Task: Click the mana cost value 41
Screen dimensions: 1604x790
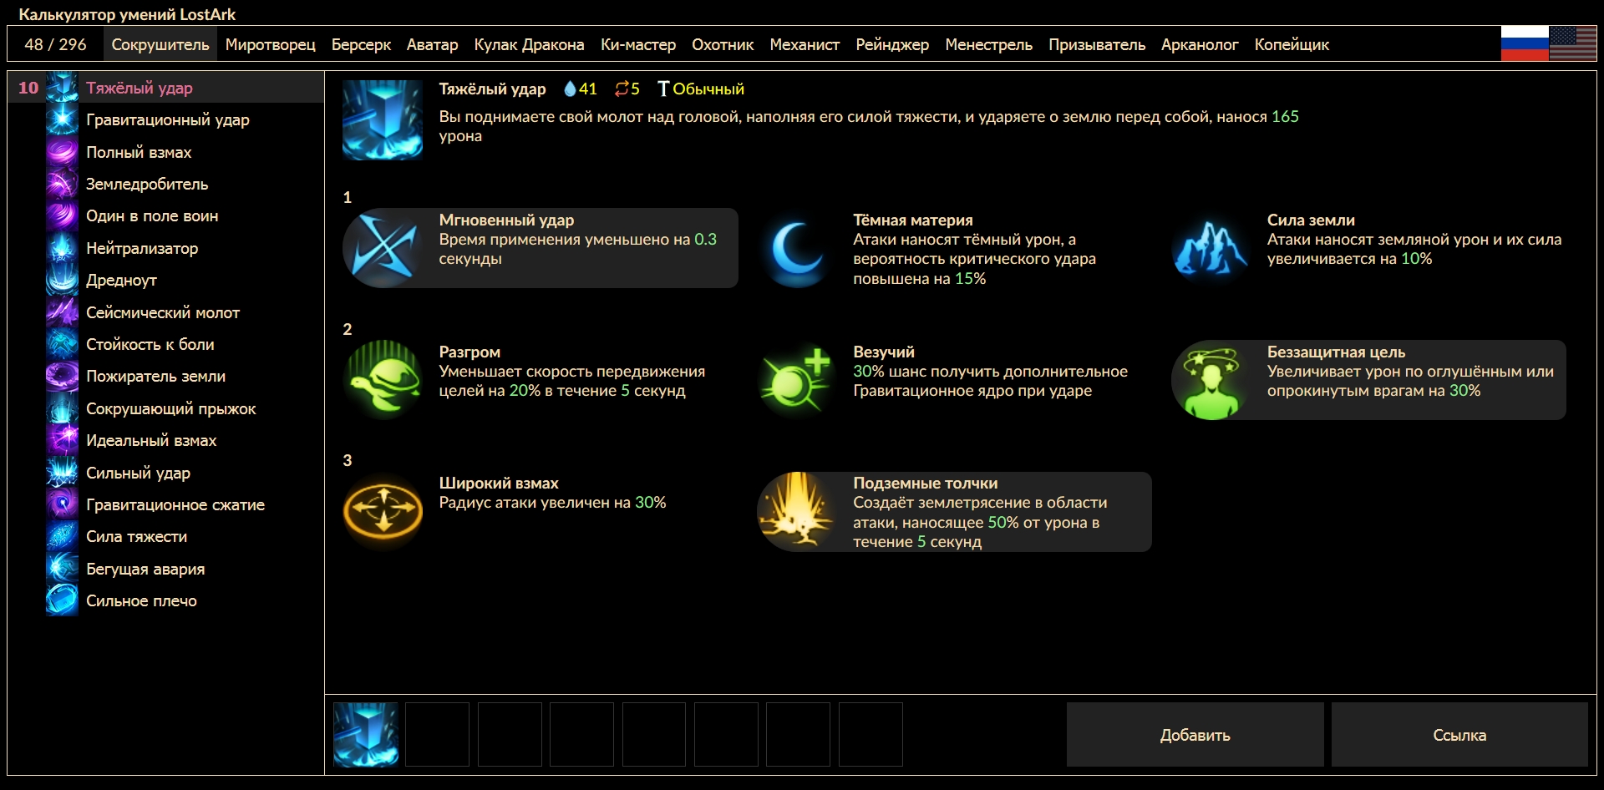Action: (x=588, y=89)
